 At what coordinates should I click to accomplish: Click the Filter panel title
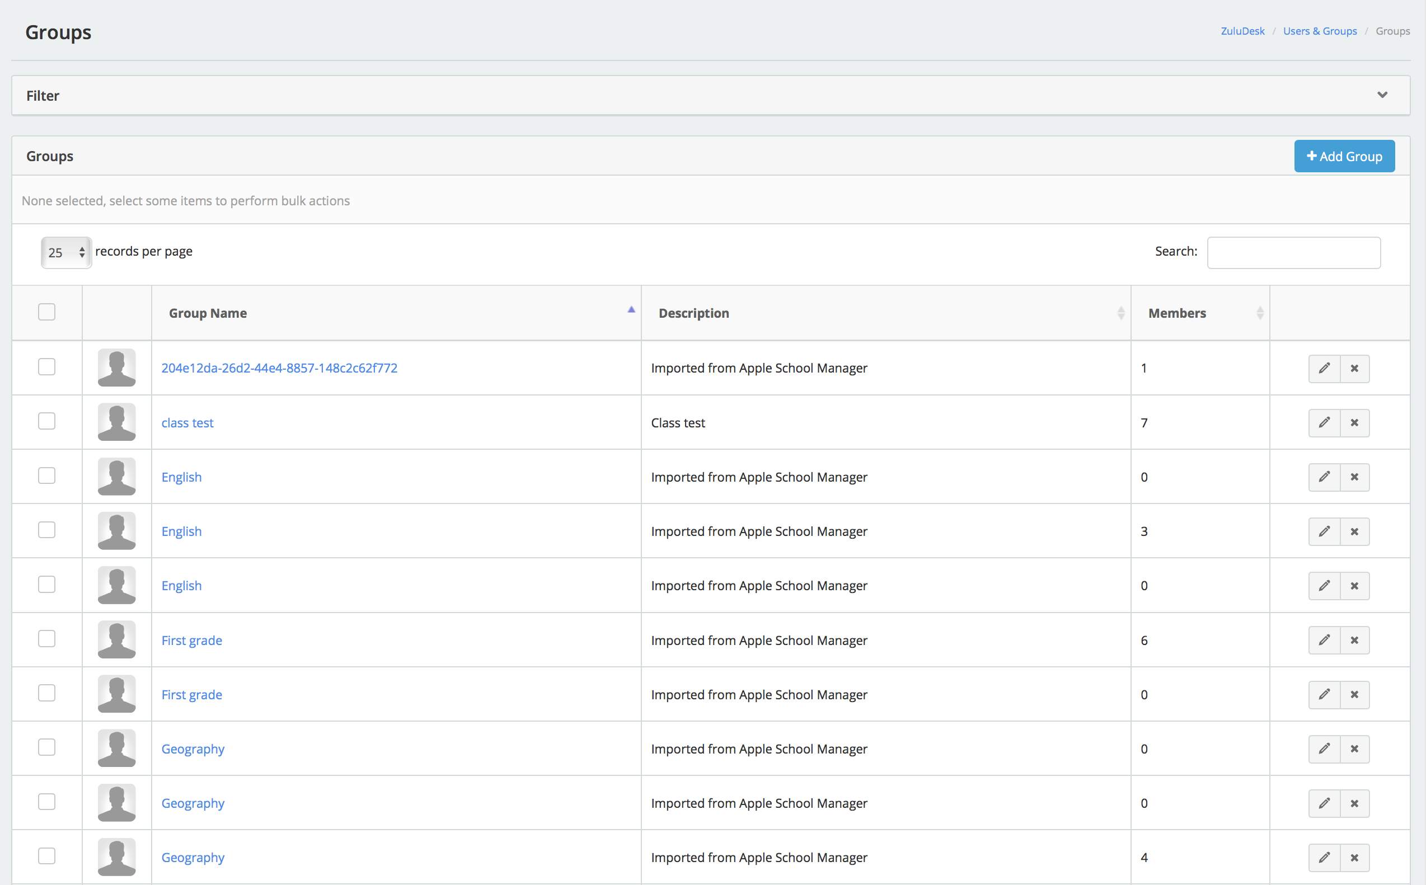[x=43, y=96]
